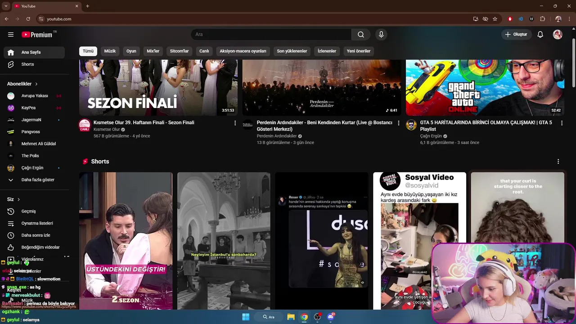The width and height of the screenshot is (576, 324).
Task: Open the Shorts section options menu
Action: [x=558, y=162]
